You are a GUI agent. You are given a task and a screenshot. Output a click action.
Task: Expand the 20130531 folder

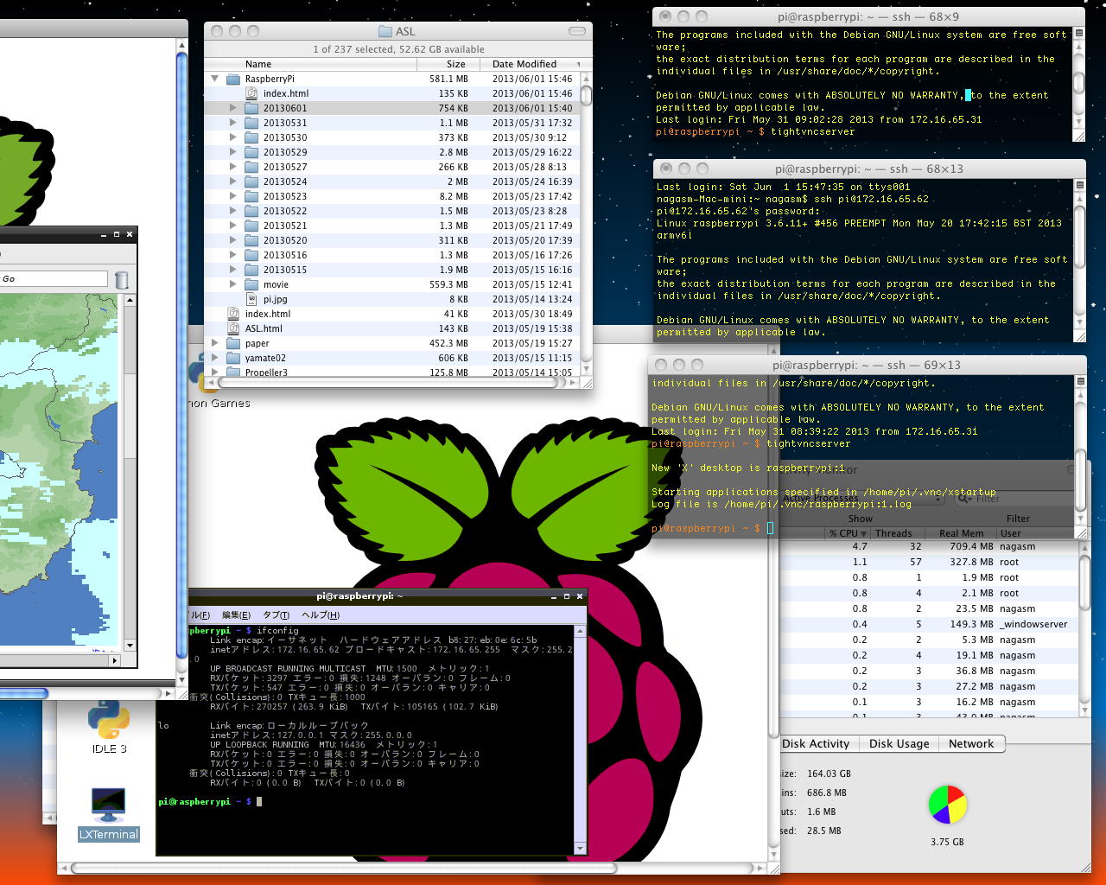[x=232, y=123]
